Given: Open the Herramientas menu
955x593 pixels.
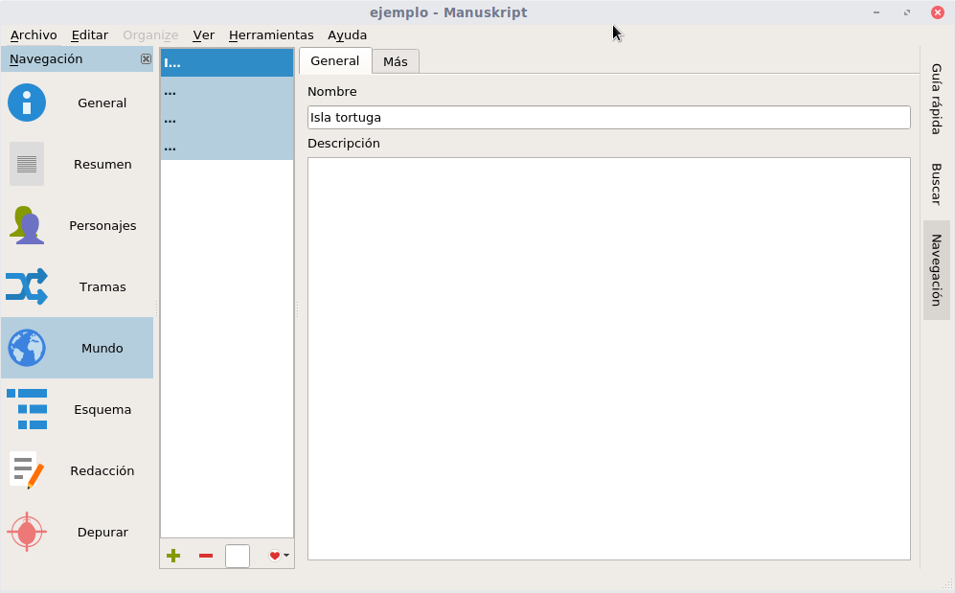Looking at the screenshot, I should pyautogui.click(x=271, y=34).
